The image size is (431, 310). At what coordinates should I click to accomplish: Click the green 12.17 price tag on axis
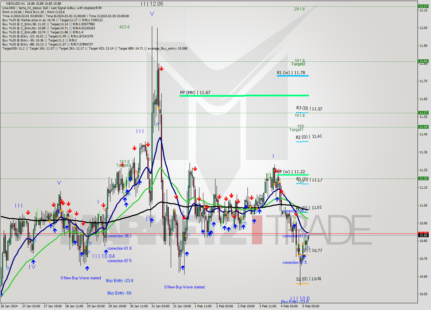point(423,6)
